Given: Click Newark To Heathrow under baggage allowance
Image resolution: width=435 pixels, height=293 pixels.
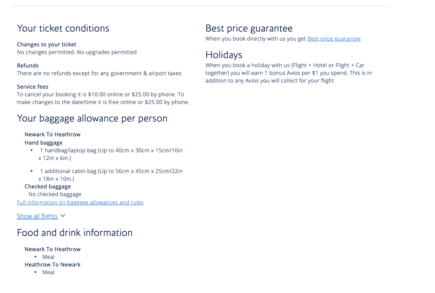Looking at the screenshot, I should (53, 134).
